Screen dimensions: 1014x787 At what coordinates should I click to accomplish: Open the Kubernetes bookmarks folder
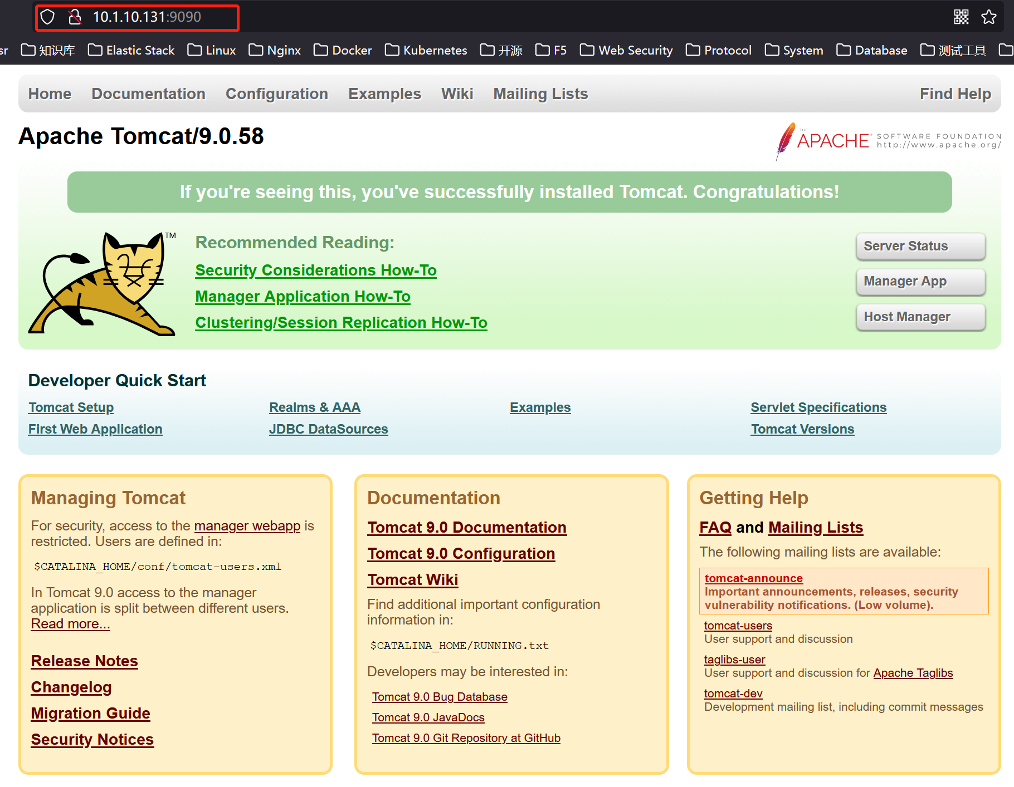426,50
